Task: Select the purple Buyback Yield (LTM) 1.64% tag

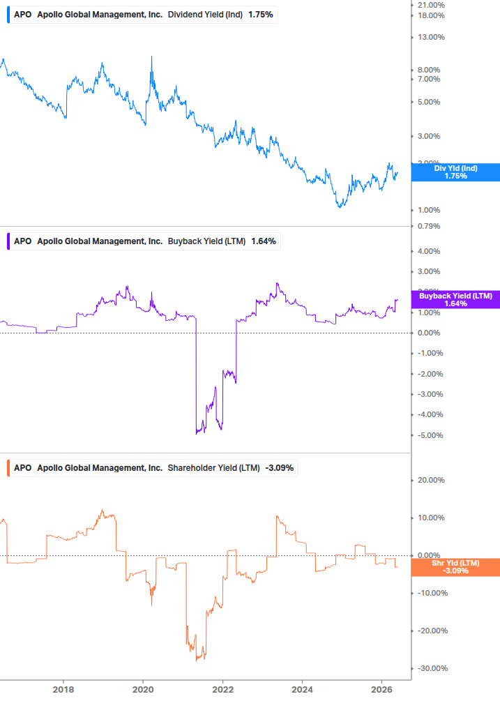Action: [455, 299]
